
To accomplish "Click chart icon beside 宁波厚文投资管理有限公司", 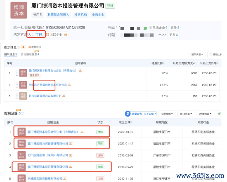I will coord(65,179).
